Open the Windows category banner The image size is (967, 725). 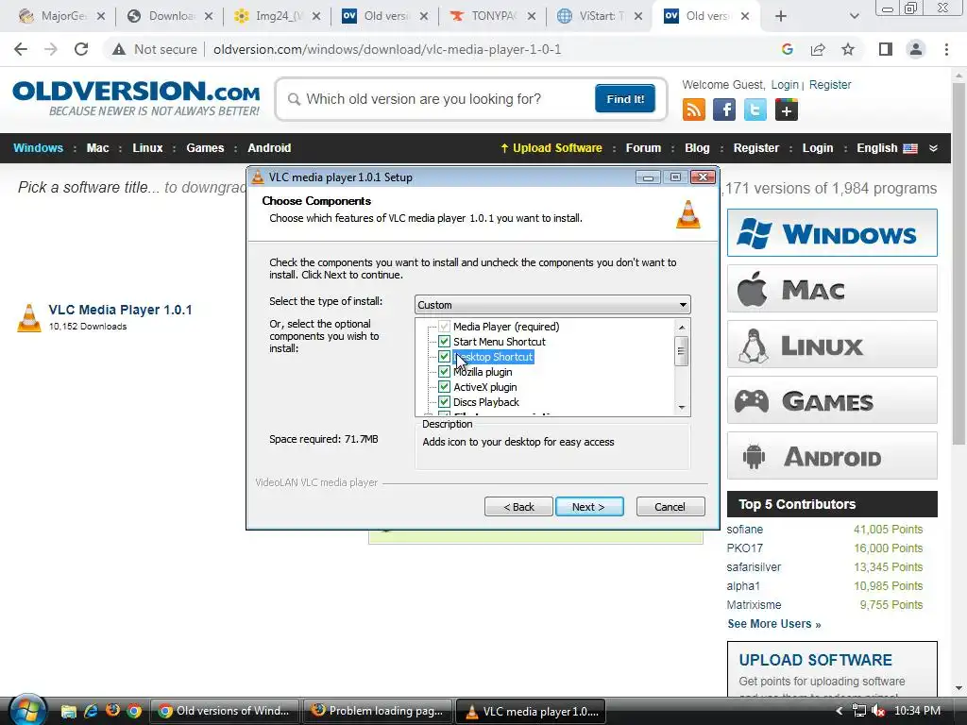coord(832,233)
